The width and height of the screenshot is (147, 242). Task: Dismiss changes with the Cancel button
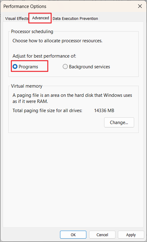pyautogui.click(x=102, y=235)
